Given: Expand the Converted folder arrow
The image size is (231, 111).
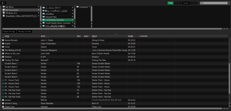Looking at the screenshot, I should tap(89, 7).
